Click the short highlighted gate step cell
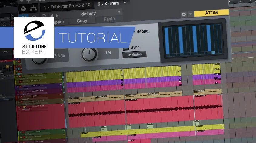Viewport: 256px width, 143px height. click(213, 52)
